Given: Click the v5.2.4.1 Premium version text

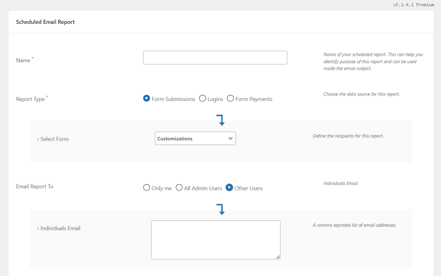Looking at the screenshot, I should (x=413, y=5).
